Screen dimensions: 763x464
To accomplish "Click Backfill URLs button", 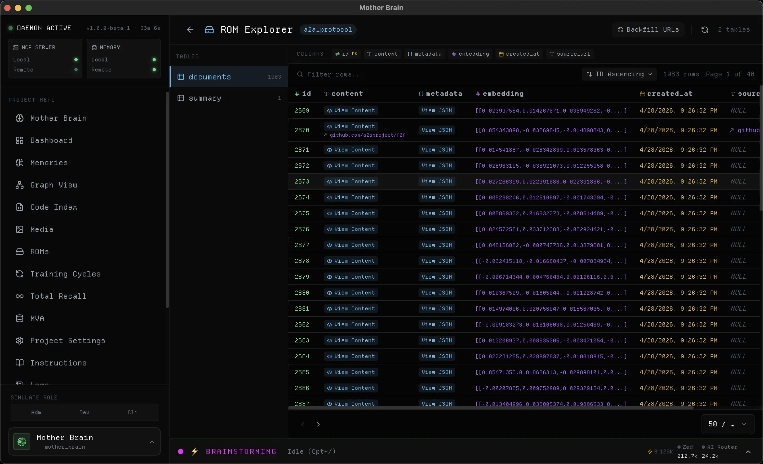I will [648, 30].
